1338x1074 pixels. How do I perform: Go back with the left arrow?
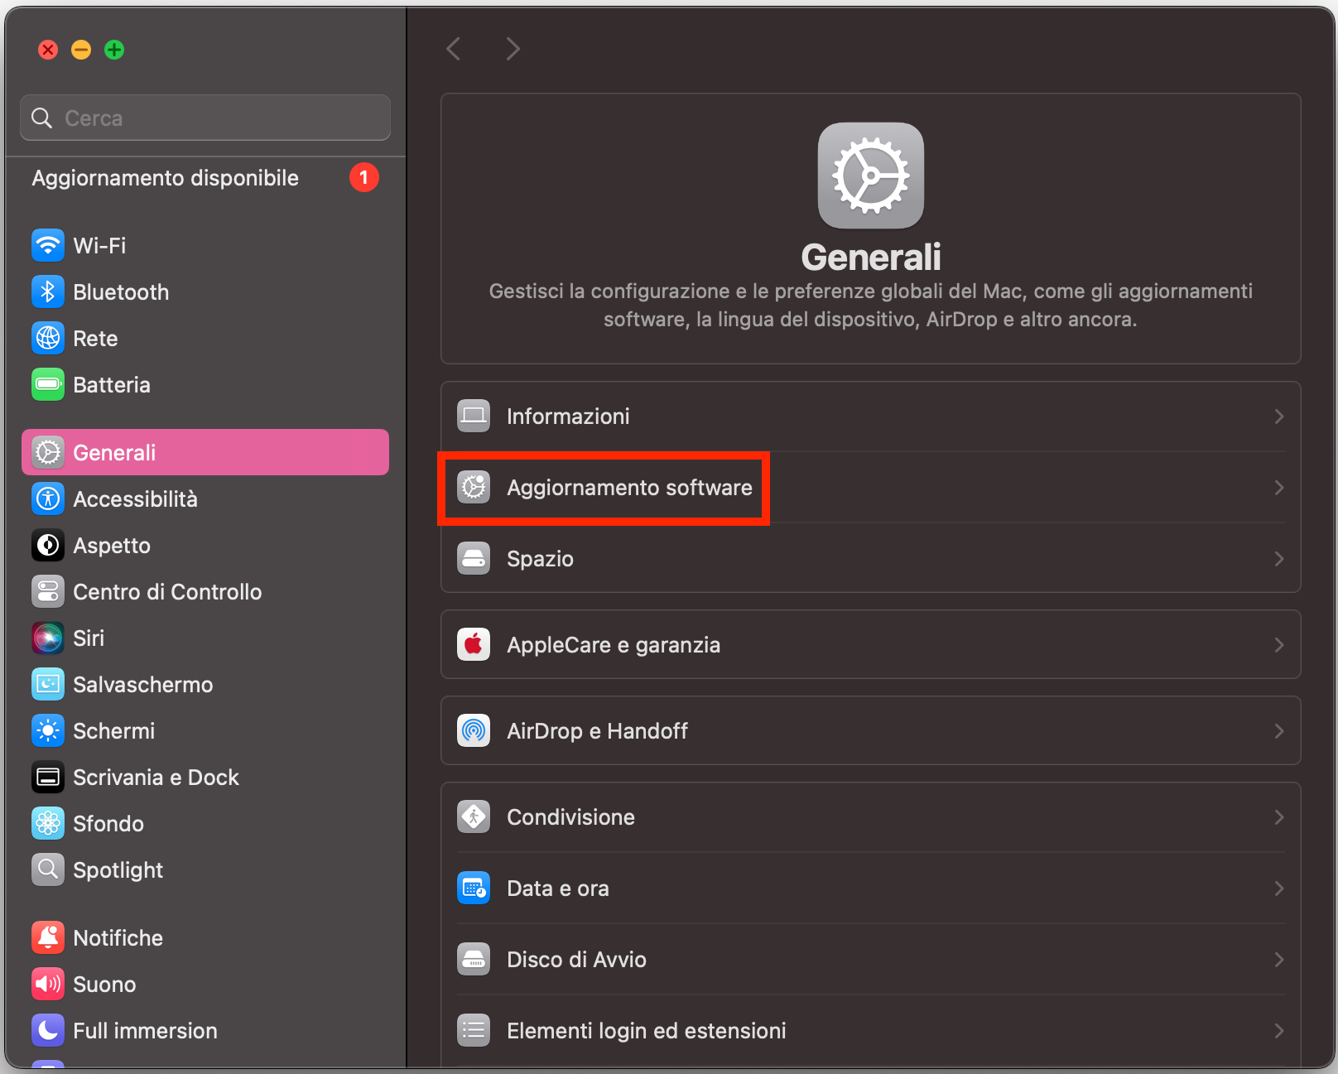(453, 49)
